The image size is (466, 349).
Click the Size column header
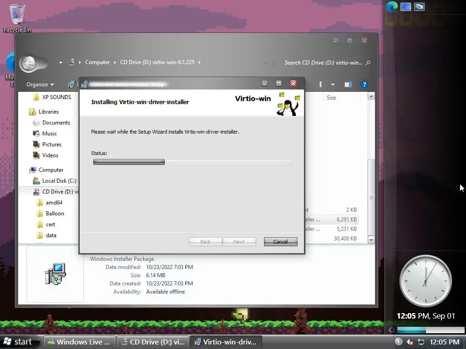tap(331, 98)
